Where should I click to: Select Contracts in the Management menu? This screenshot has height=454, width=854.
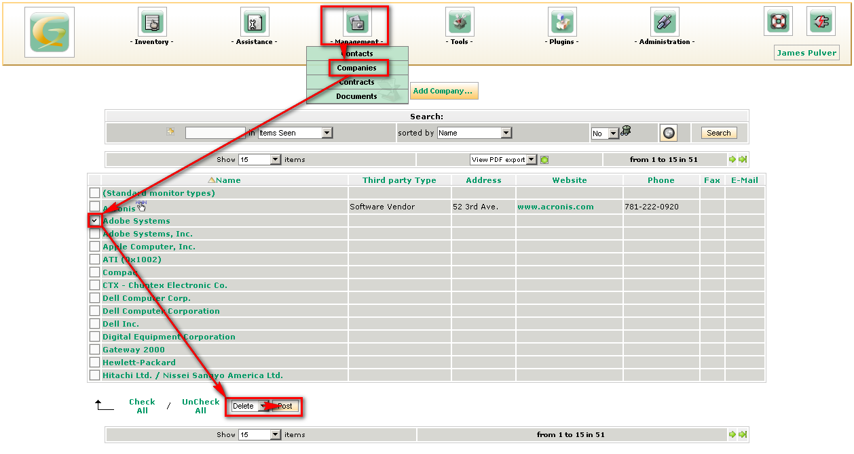357,82
